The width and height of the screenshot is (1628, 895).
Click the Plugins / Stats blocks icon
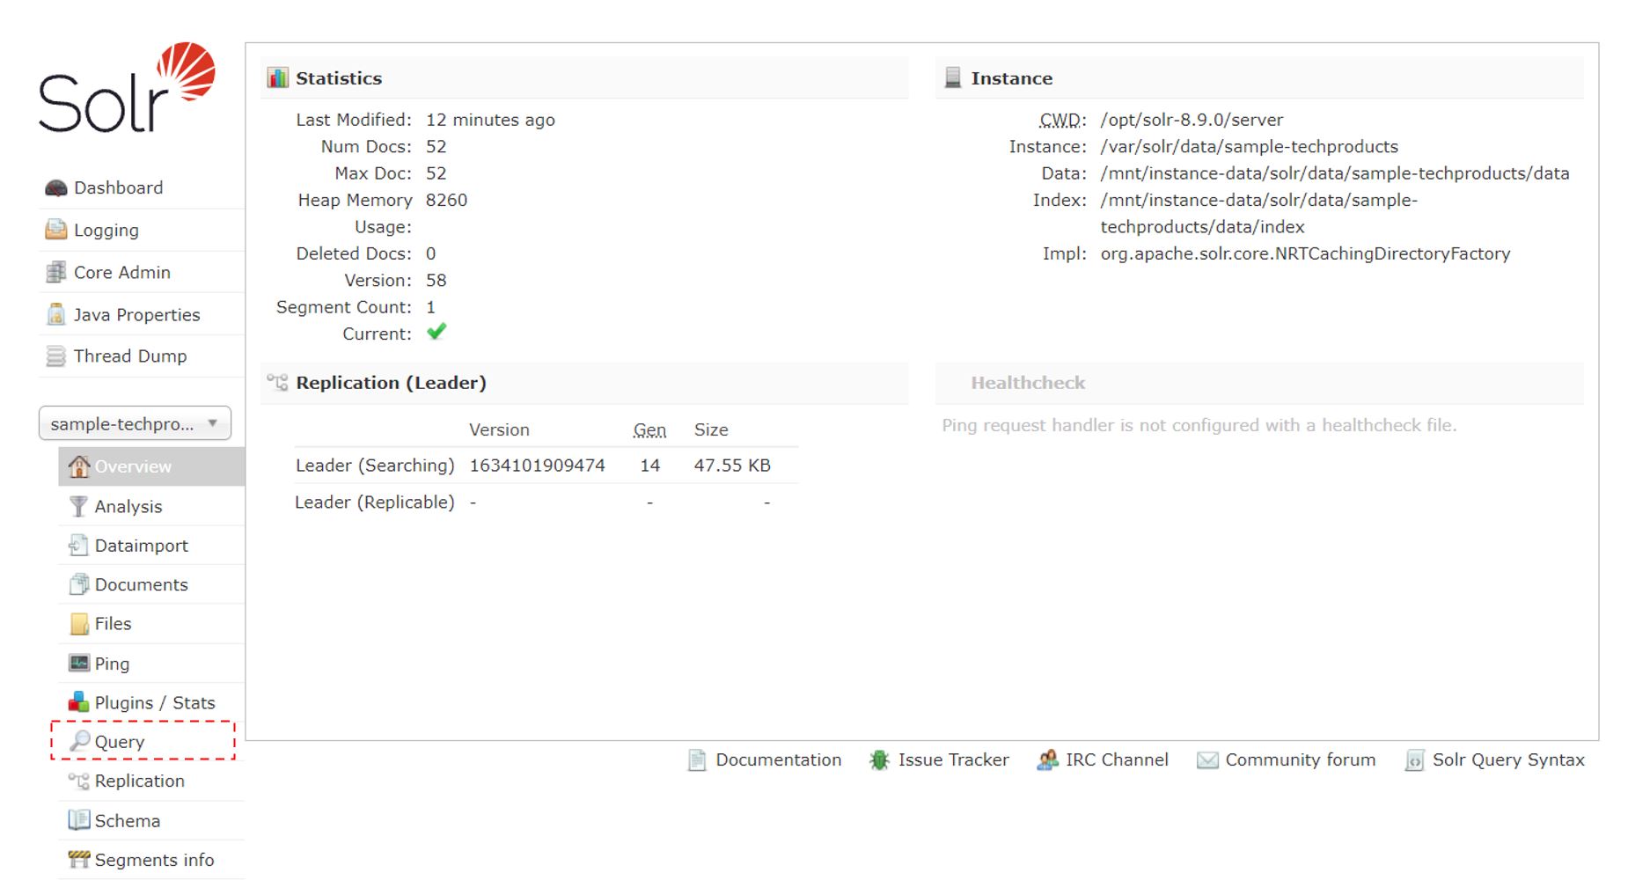(79, 702)
